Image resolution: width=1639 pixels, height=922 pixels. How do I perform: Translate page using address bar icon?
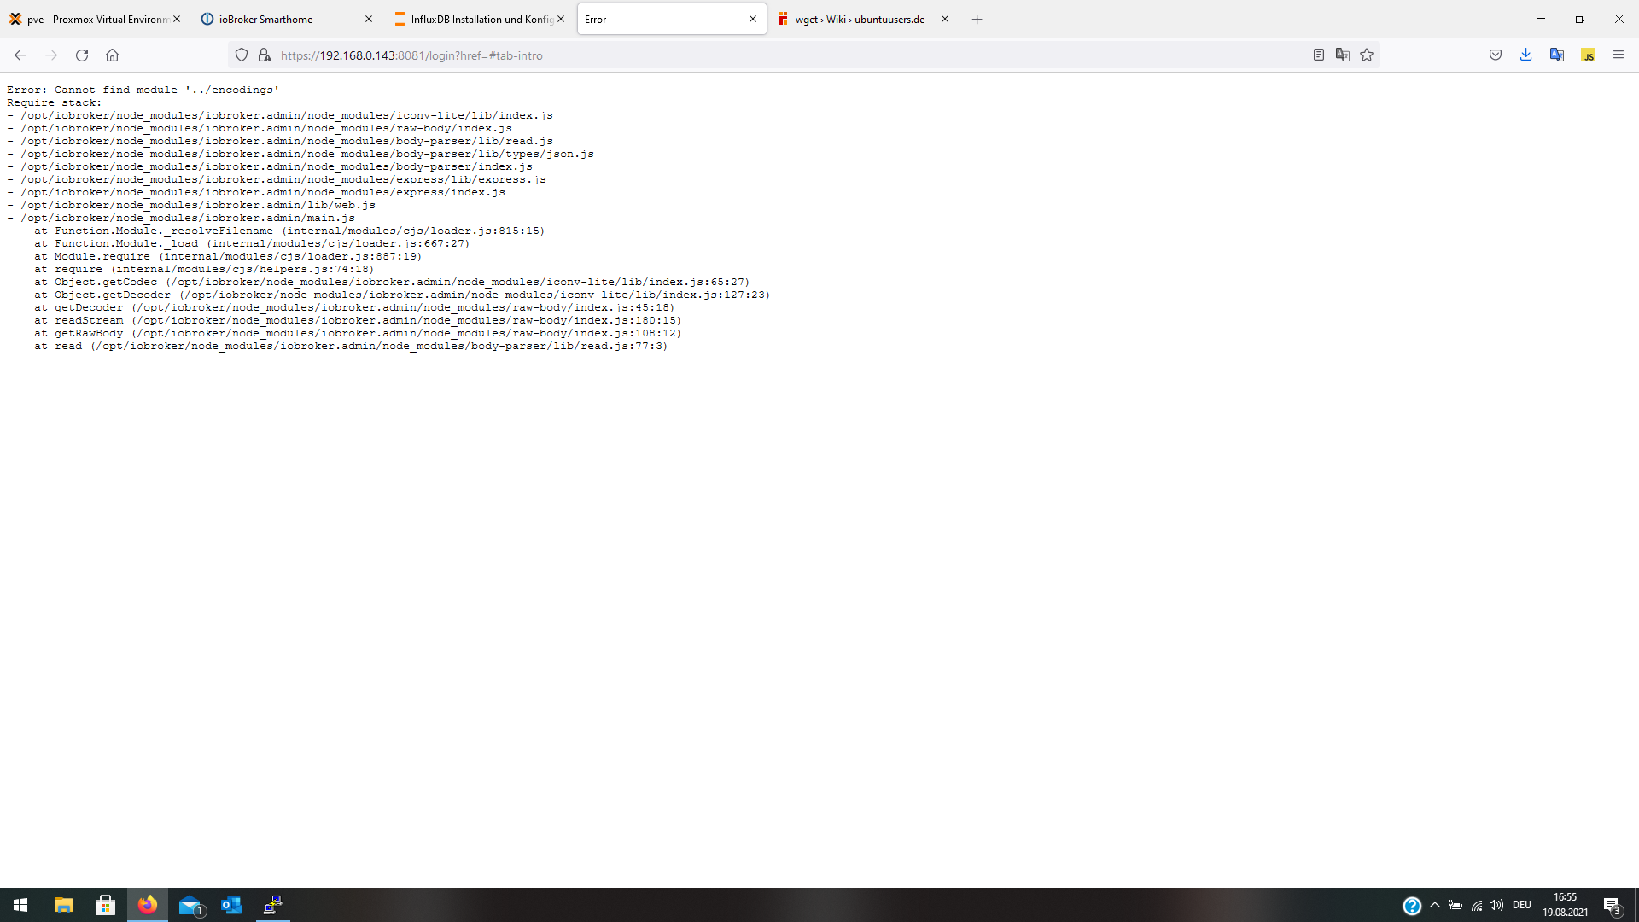[x=1342, y=55]
